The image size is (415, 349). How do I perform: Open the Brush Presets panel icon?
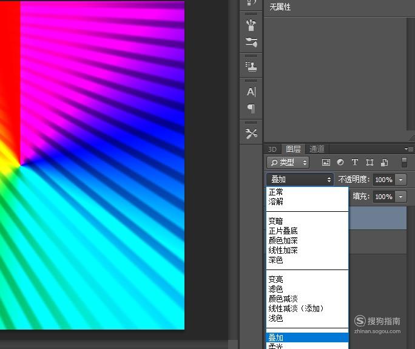tap(251, 42)
